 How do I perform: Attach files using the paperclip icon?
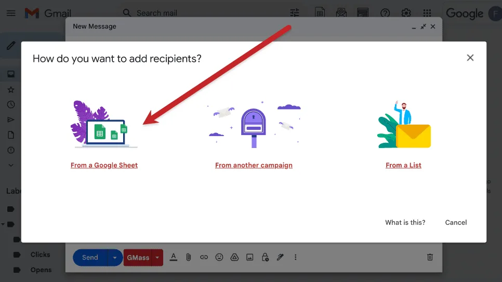(x=189, y=257)
